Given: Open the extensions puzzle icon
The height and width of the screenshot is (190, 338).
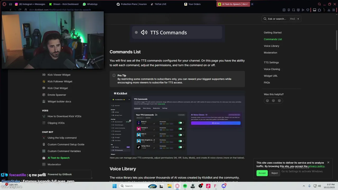Looking at the screenshot, I should [x=319, y=10].
